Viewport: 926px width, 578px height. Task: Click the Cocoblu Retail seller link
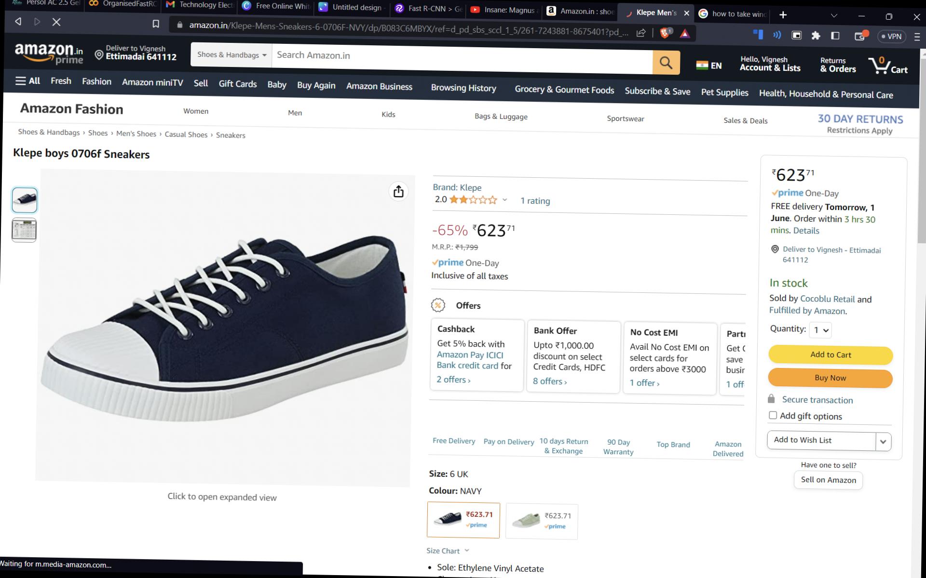827,299
